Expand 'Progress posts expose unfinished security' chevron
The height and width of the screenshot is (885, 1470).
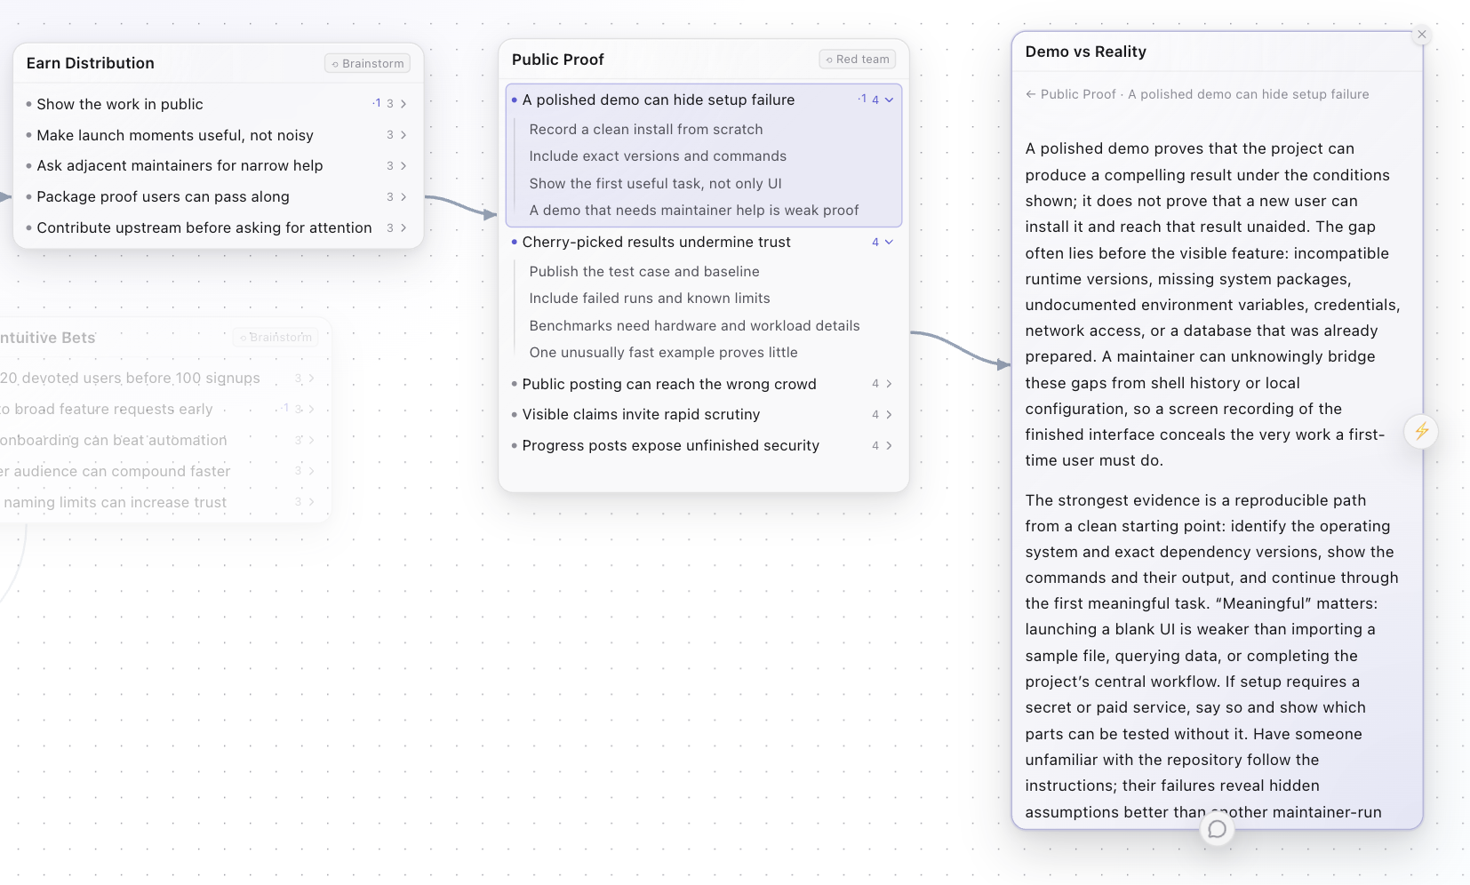click(889, 446)
